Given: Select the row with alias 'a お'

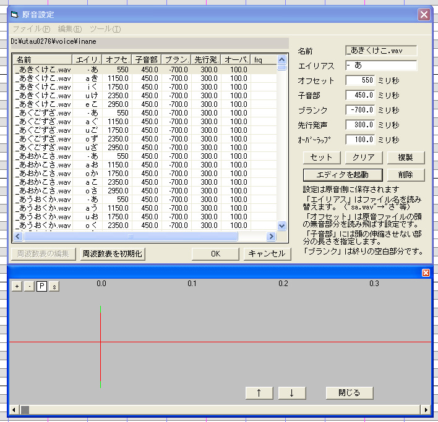Looking at the screenshot, I should click(x=145, y=165).
